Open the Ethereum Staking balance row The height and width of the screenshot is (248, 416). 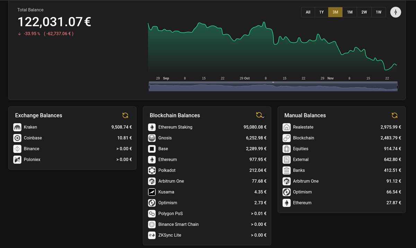(x=207, y=127)
